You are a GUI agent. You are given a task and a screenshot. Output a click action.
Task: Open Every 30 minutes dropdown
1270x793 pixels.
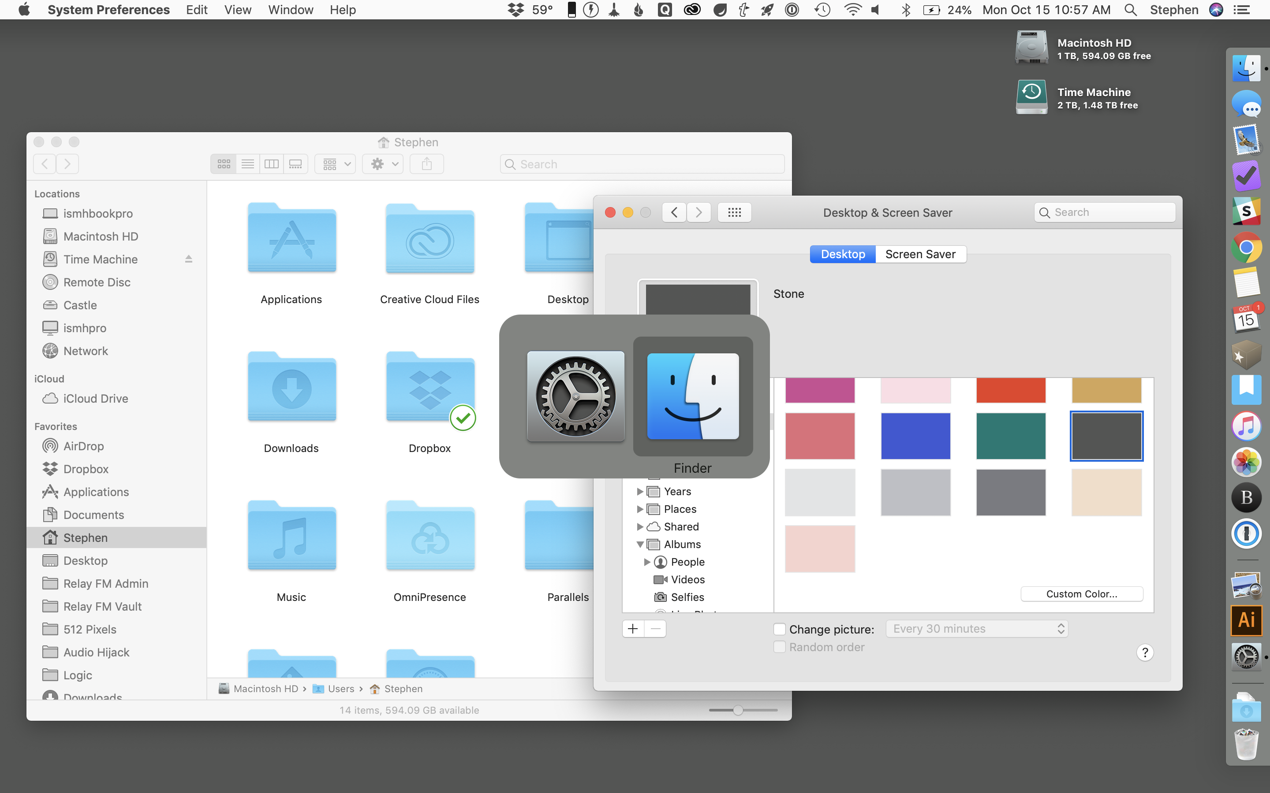click(x=977, y=629)
